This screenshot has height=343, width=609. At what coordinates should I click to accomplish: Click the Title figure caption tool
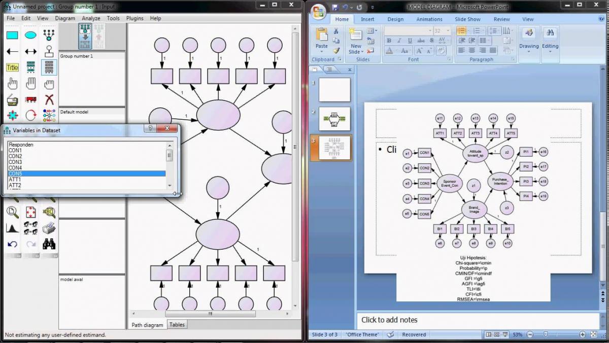pos(12,67)
